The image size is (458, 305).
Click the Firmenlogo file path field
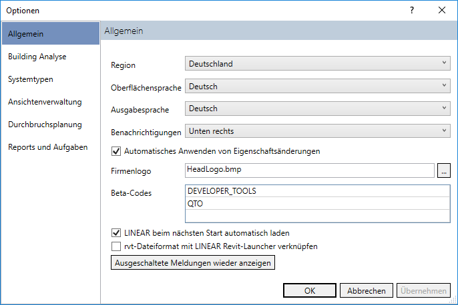[310, 170]
